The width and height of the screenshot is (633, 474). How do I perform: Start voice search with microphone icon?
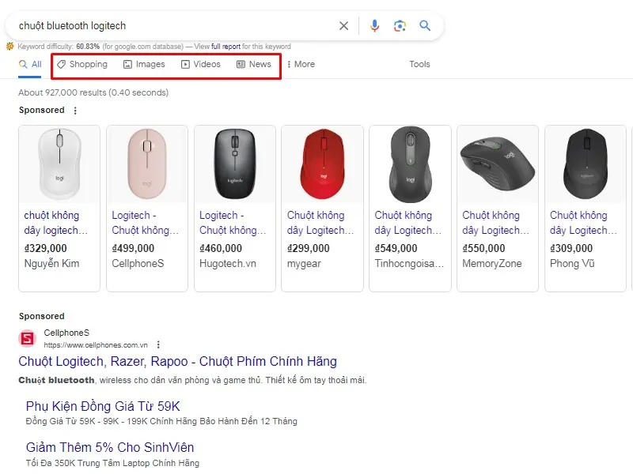(x=375, y=26)
